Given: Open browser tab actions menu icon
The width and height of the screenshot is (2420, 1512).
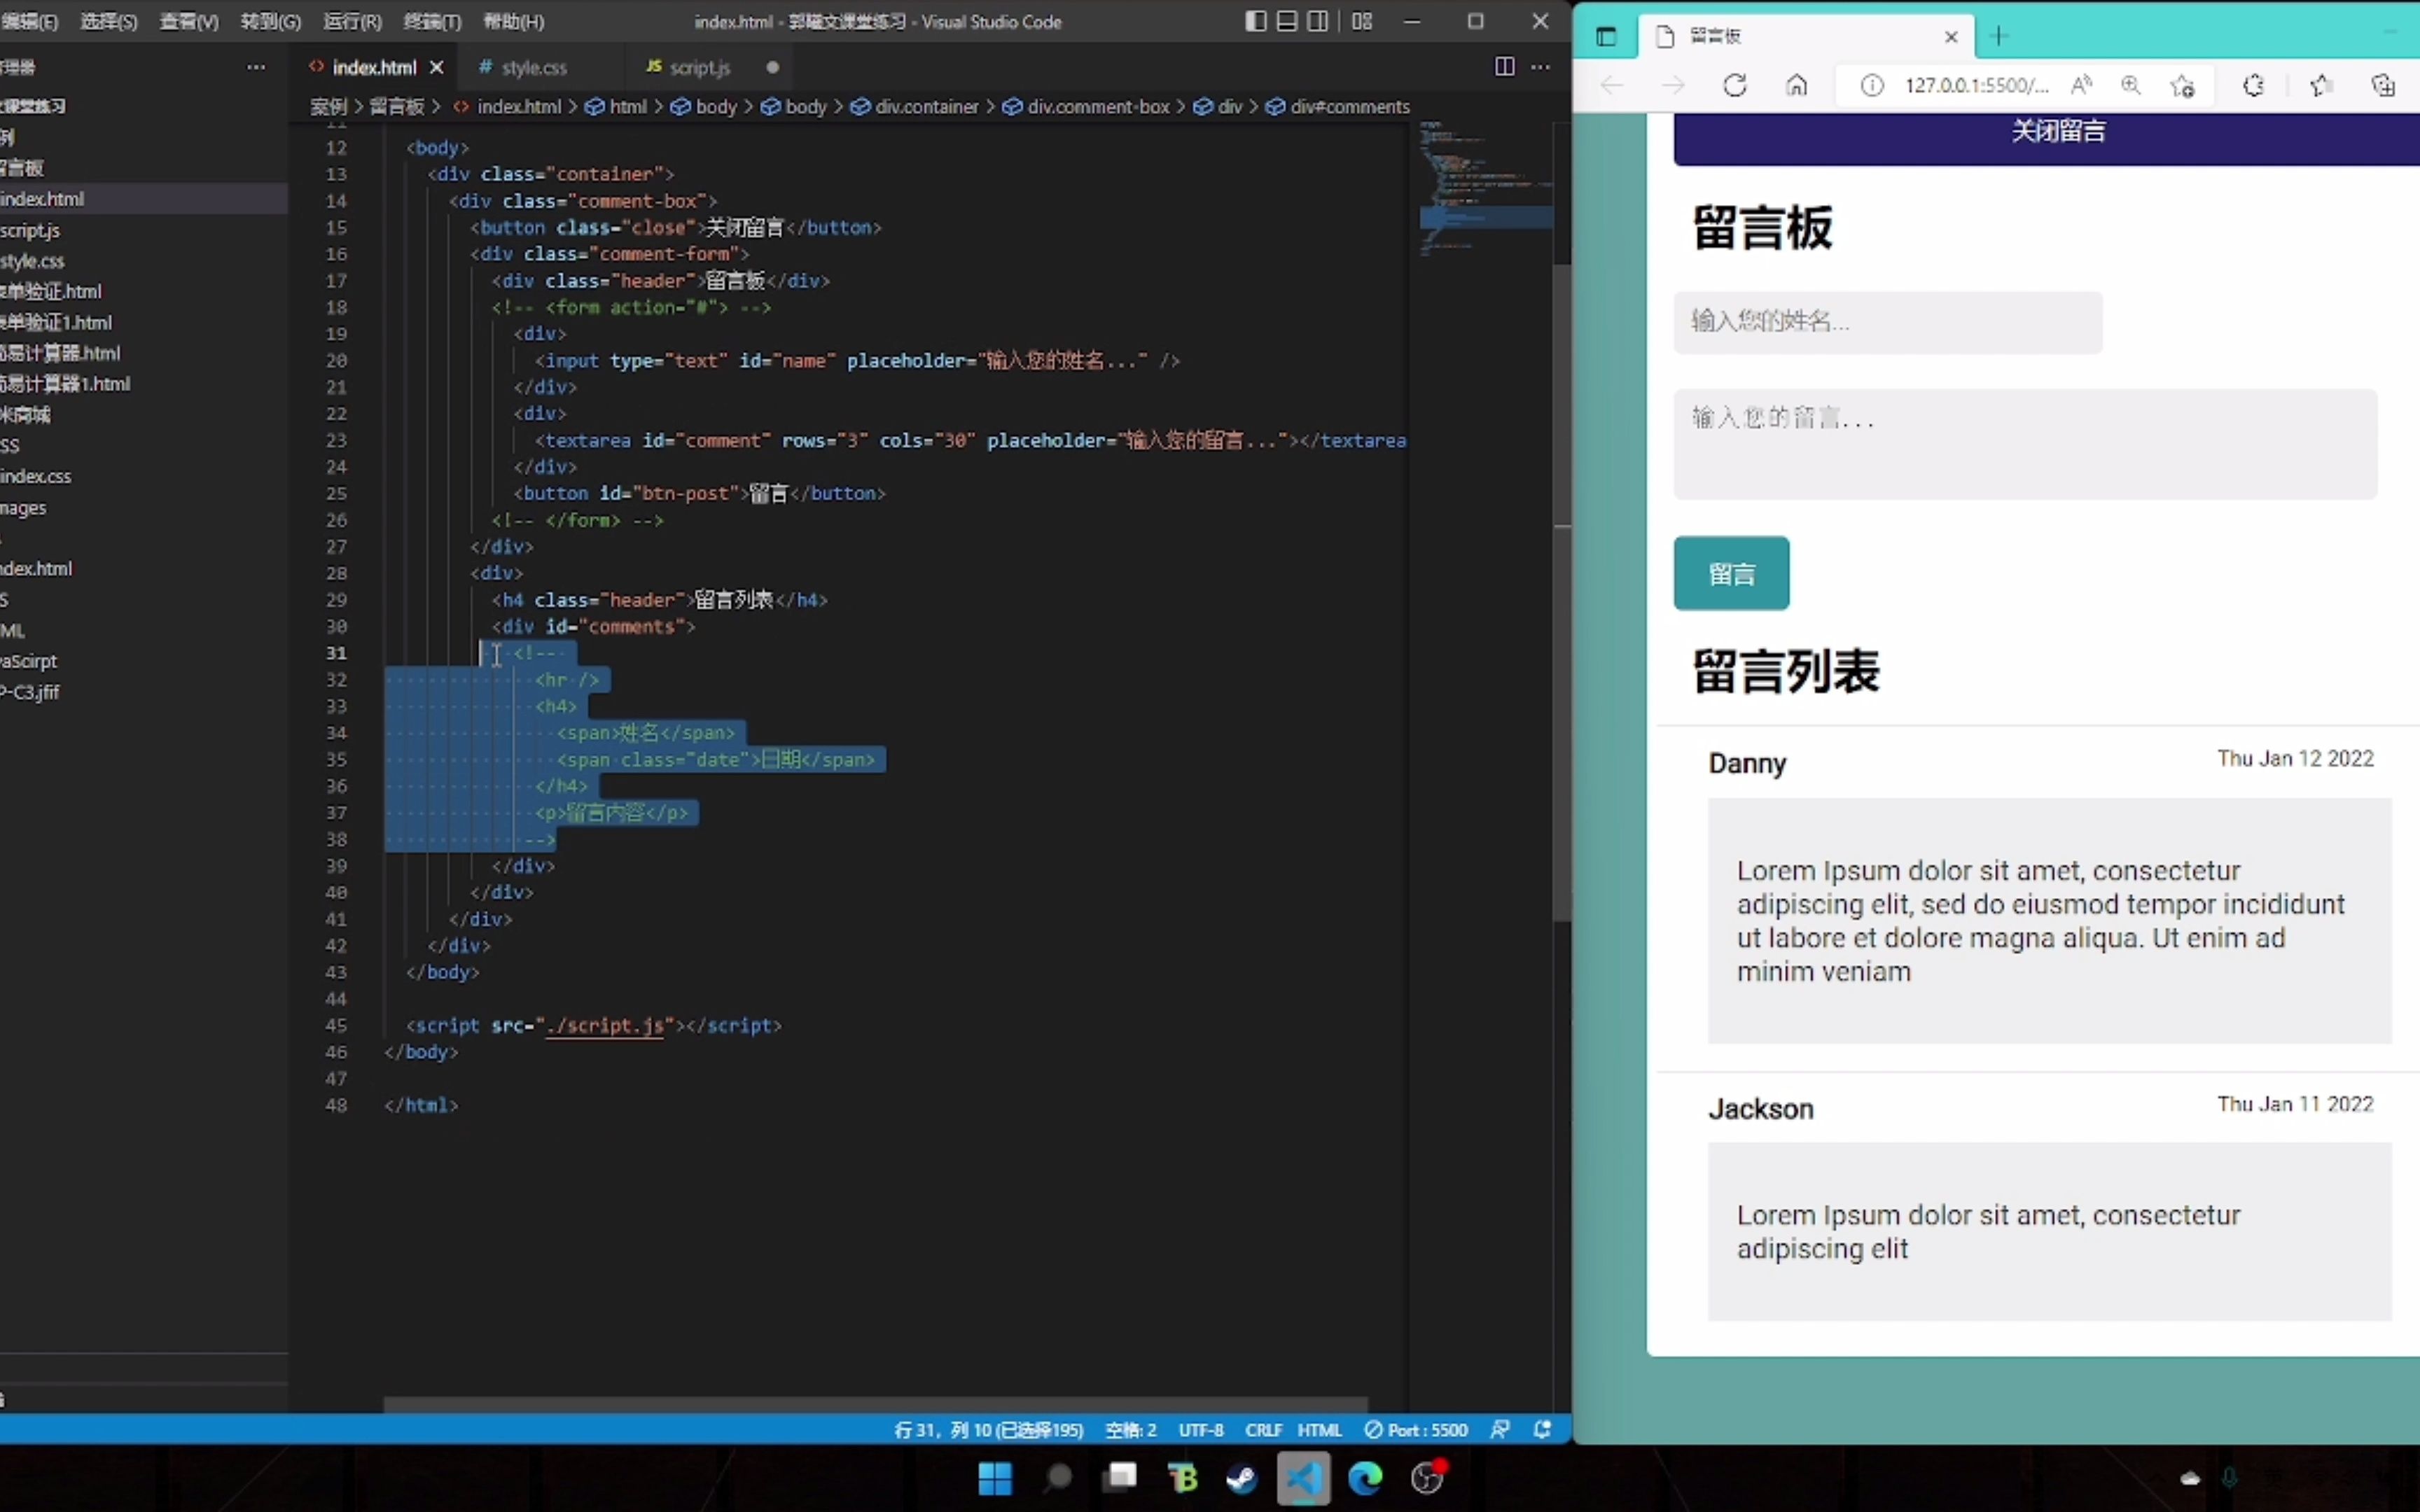Looking at the screenshot, I should point(1606,37).
